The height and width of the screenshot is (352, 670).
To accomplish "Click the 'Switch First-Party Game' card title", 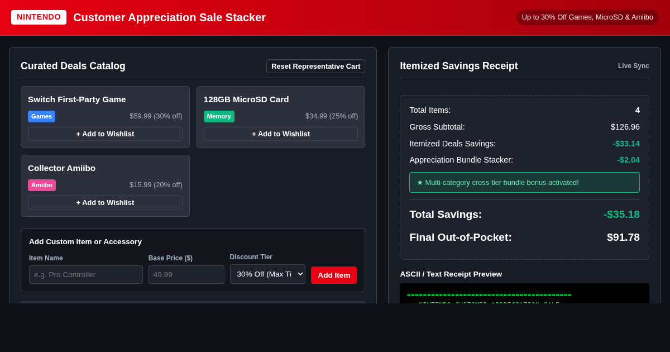I will click(77, 99).
